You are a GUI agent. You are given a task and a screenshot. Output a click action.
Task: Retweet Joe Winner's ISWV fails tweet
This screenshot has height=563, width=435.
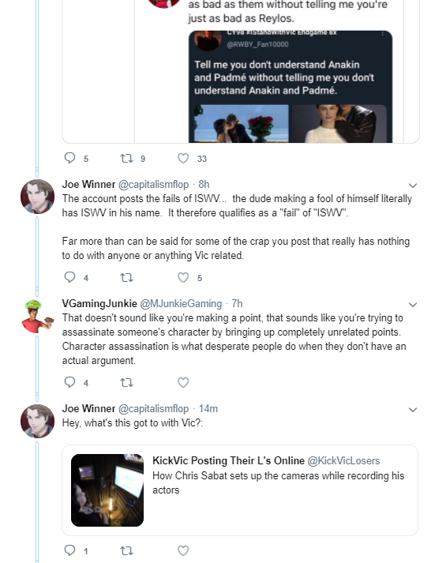click(x=126, y=277)
